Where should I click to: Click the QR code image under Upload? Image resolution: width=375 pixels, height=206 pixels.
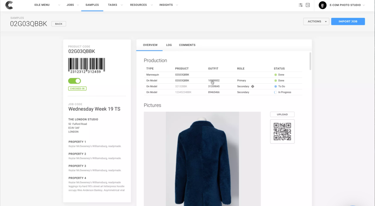[282, 131]
